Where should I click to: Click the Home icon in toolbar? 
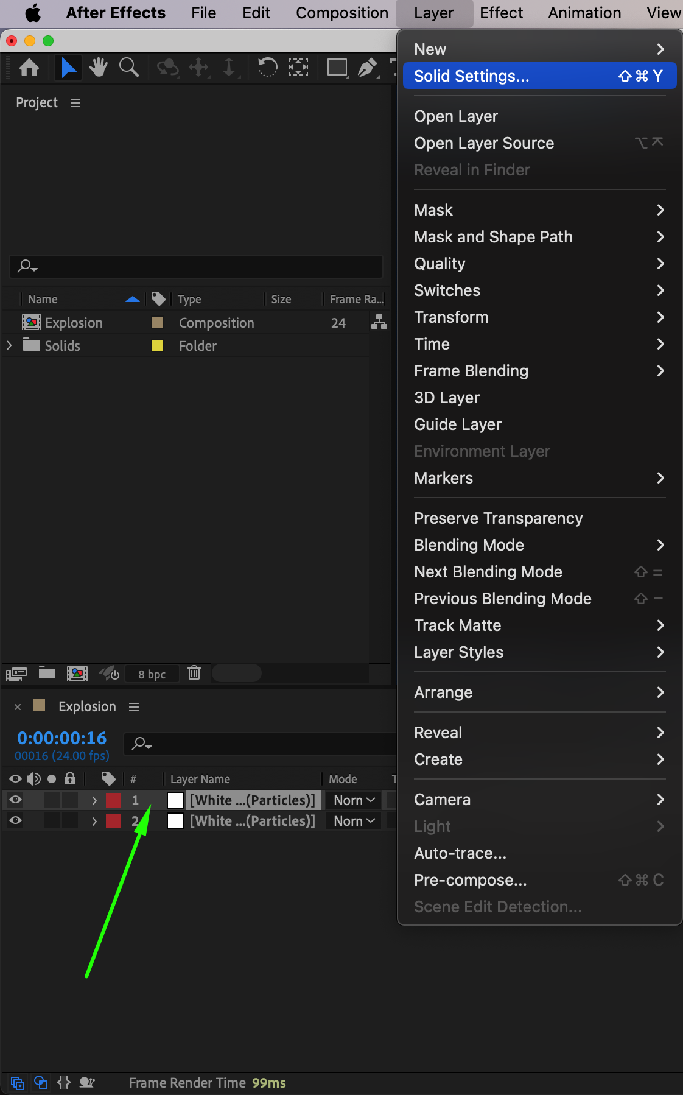29,67
